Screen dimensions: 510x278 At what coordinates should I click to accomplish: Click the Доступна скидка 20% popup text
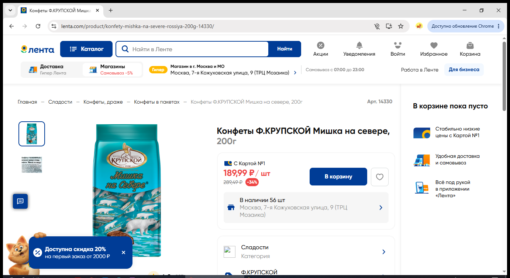(75, 249)
